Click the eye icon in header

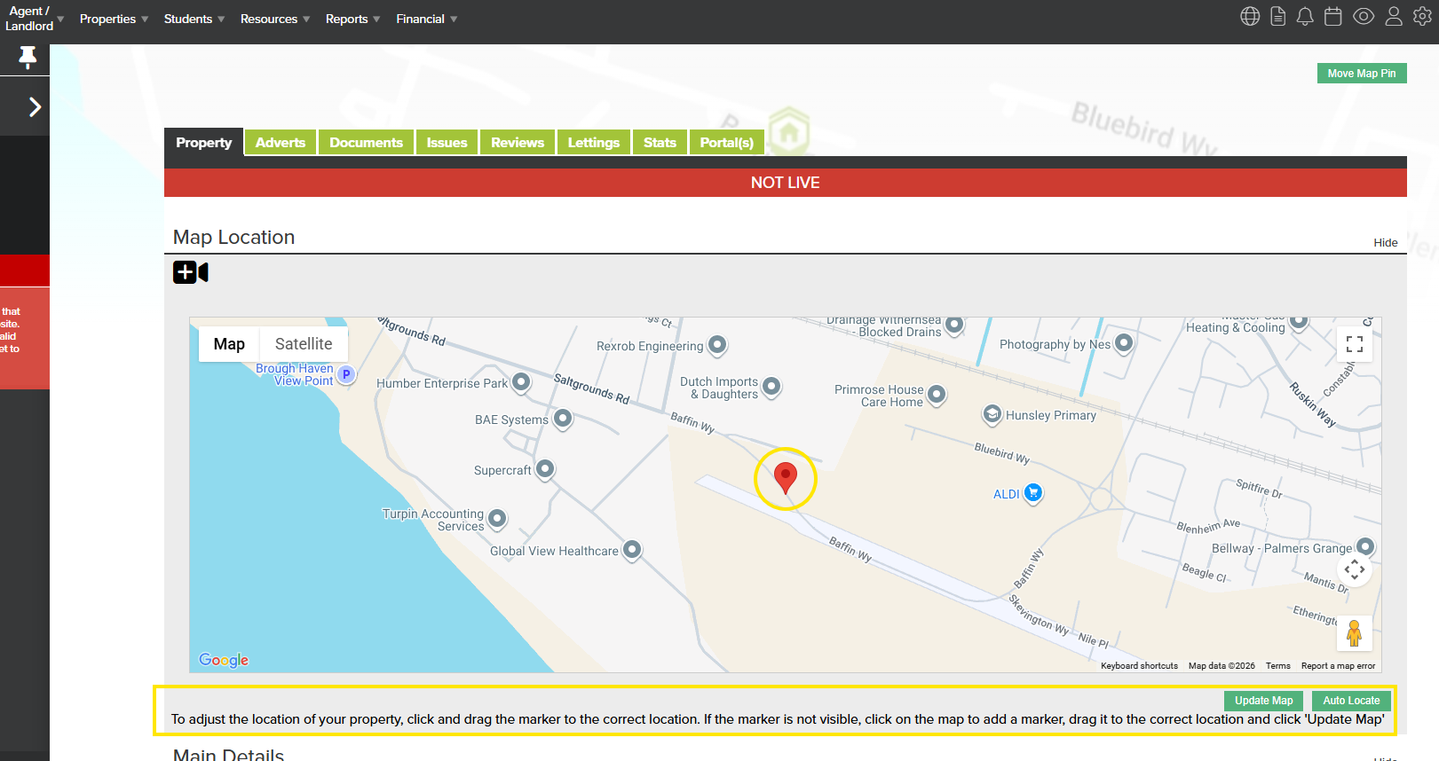pos(1364,17)
